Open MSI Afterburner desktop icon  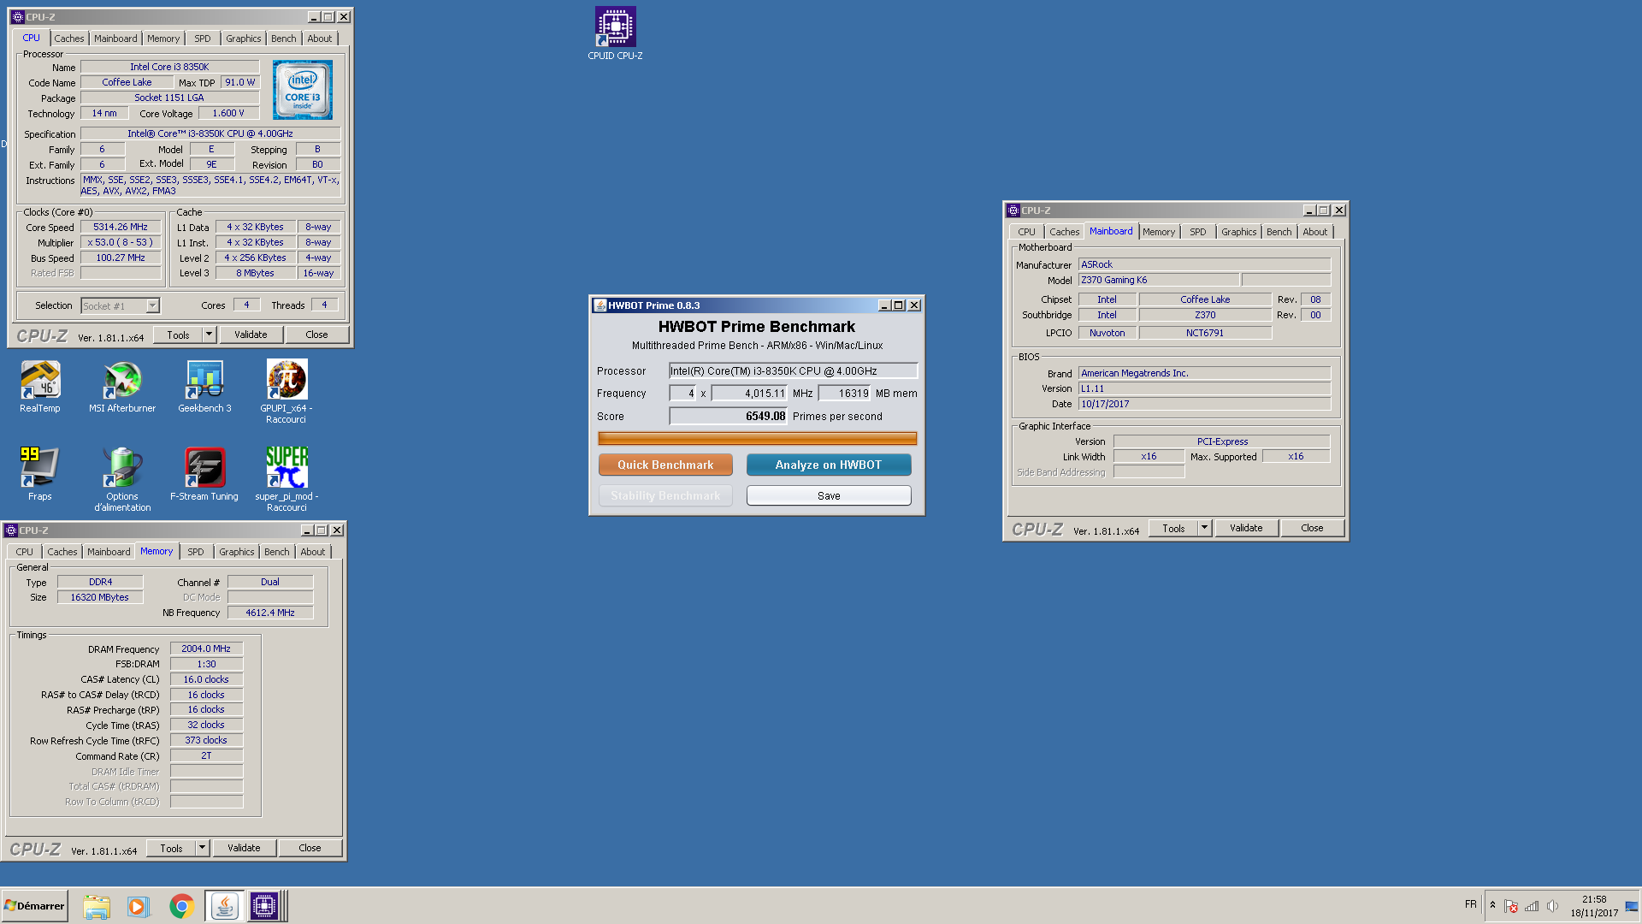pos(122,387)
